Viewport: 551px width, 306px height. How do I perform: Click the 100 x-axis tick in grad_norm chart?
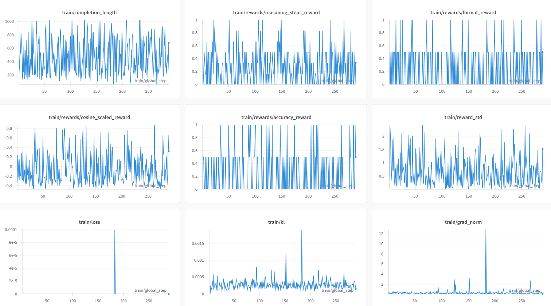[x=441, y=301]
